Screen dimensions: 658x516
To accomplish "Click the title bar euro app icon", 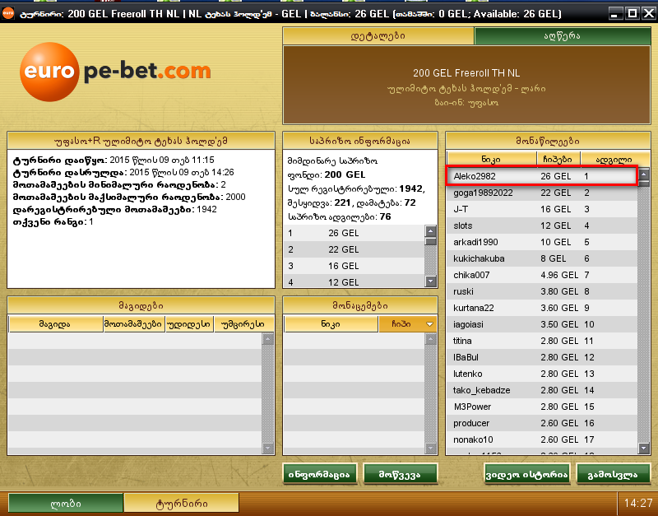I will point(8,13).
